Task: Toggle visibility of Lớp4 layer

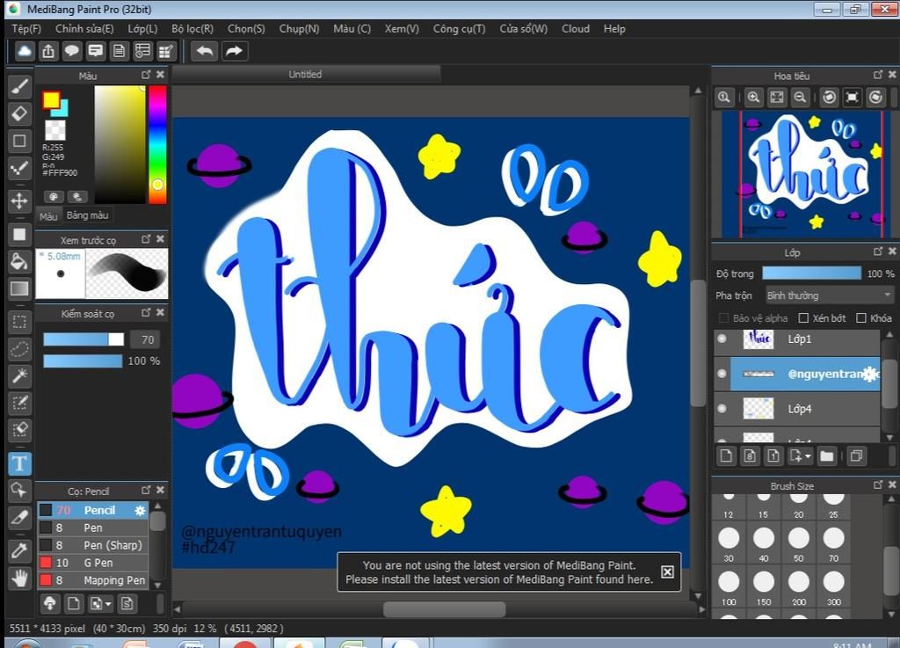Action: 722,409
